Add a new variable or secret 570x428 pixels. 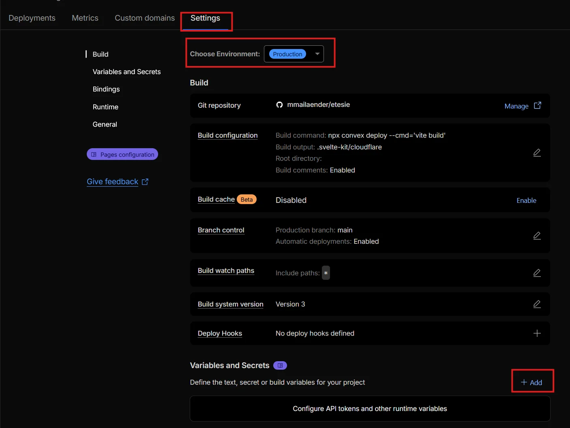point(531,382)
